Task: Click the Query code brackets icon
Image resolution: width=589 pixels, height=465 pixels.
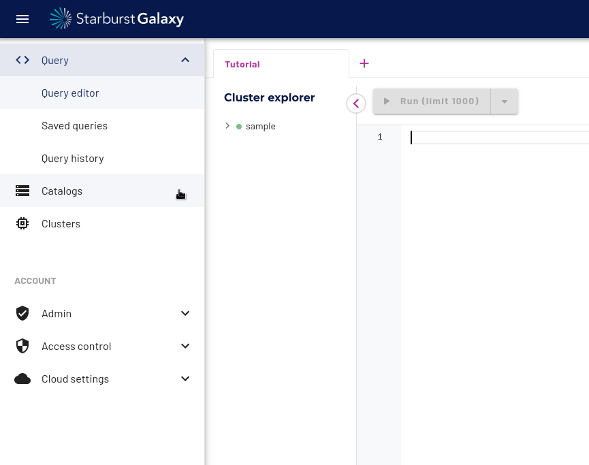Action: click(x=22, y=60)
